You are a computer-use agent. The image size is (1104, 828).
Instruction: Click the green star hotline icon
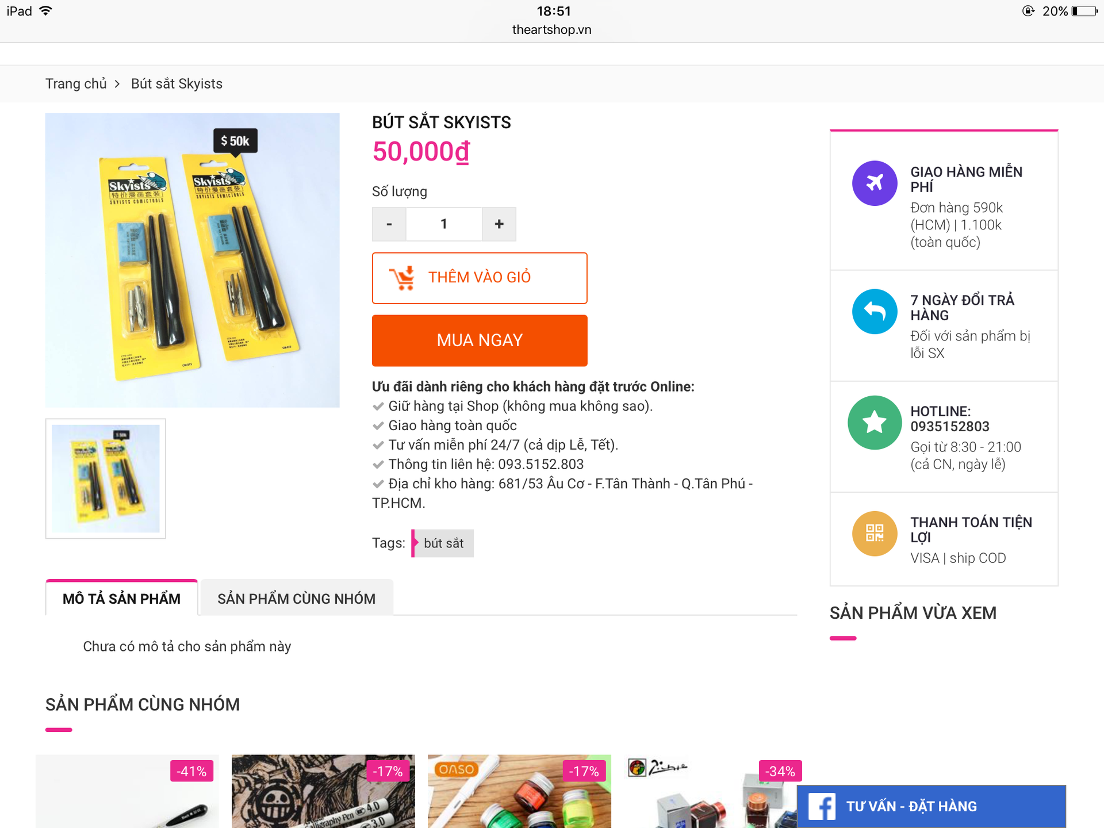875,423
